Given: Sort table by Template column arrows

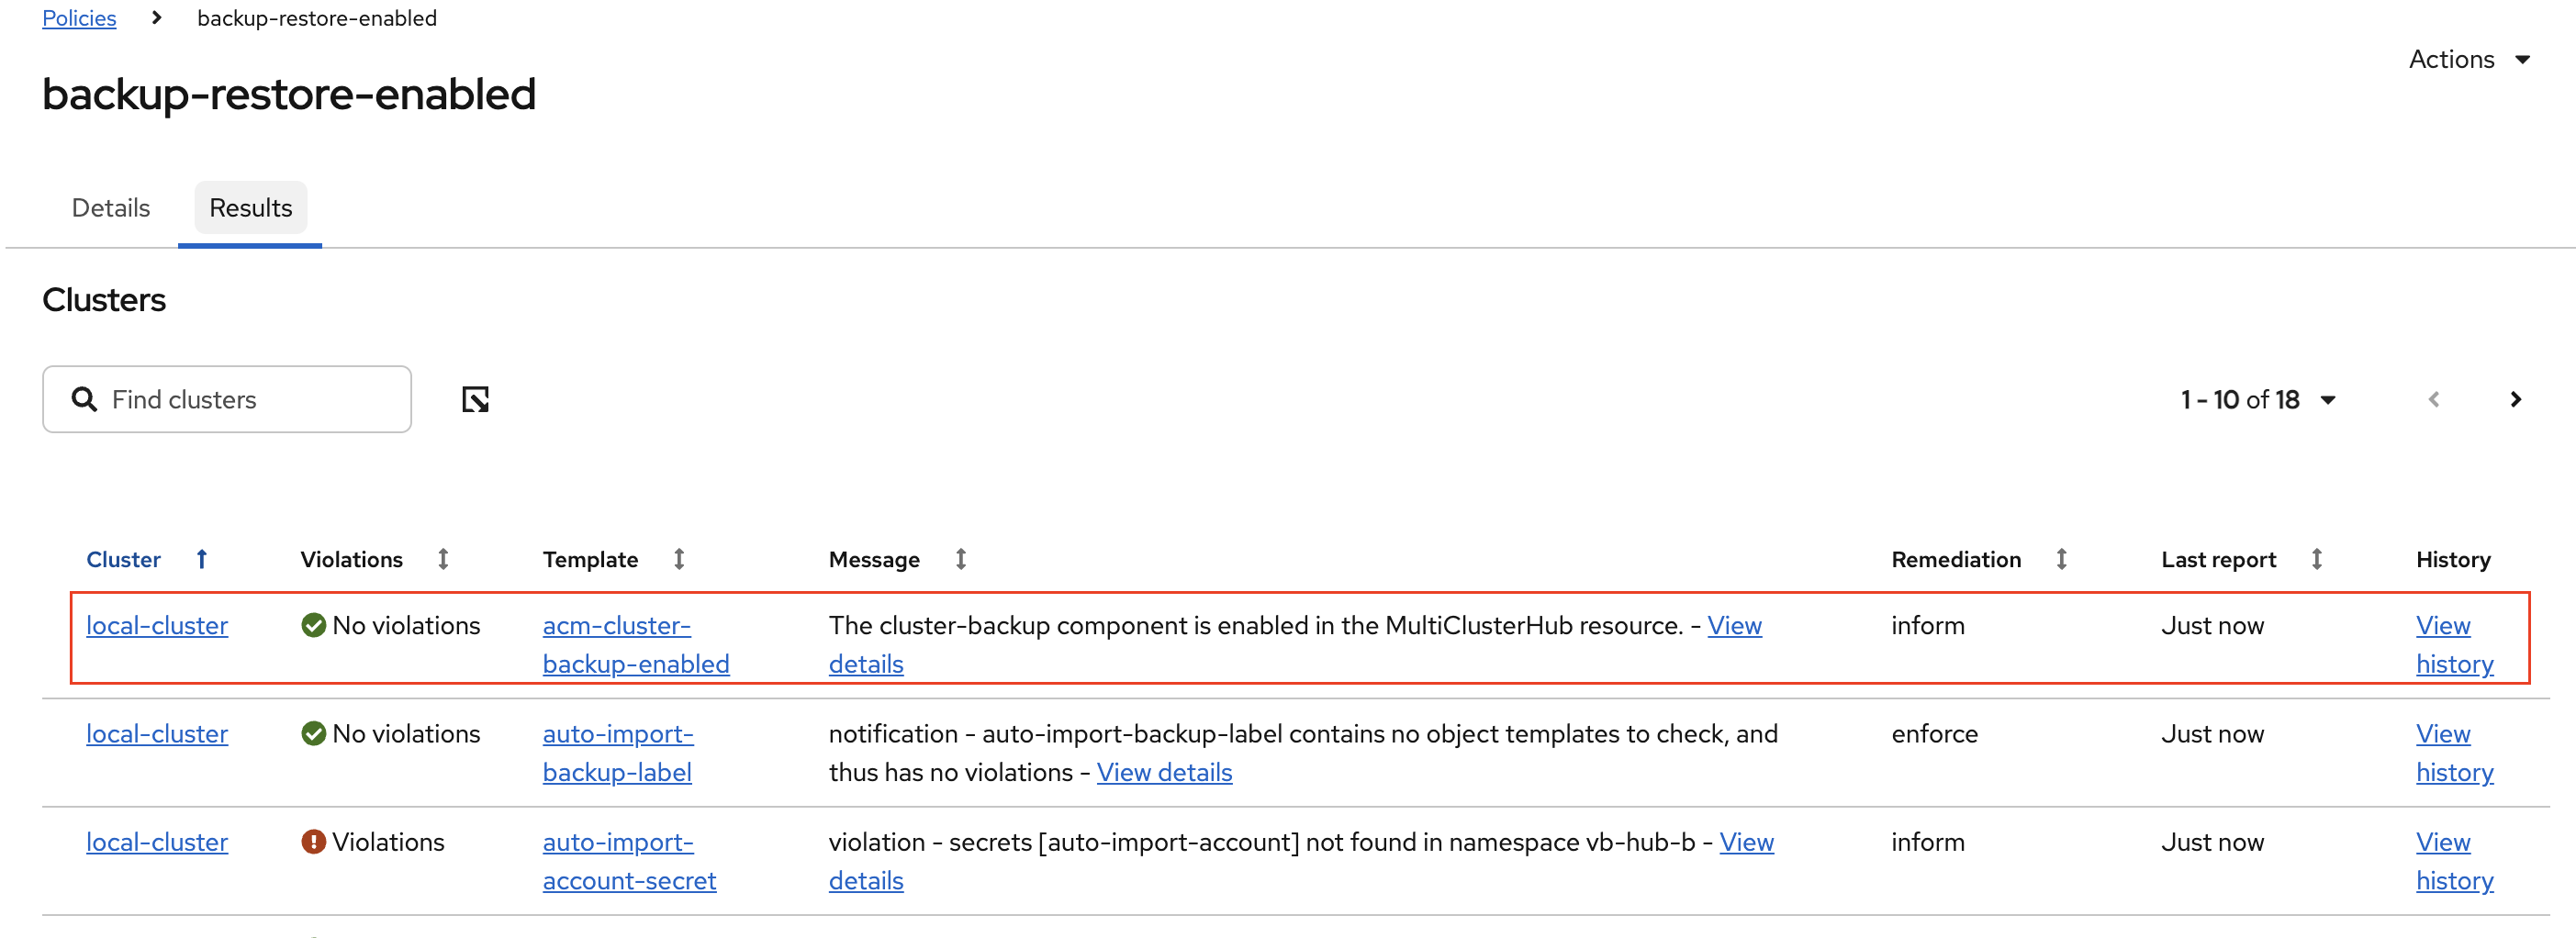Looking at the screenshot, I should click(679, 559).
